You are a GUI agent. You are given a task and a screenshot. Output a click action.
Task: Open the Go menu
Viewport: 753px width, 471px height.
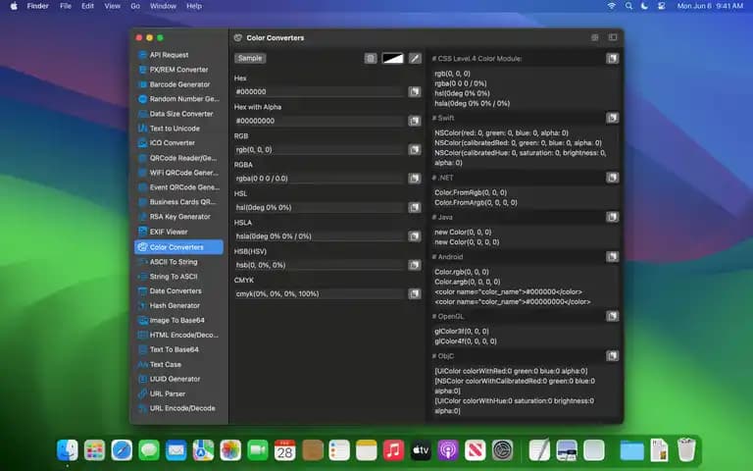[x=135, y=6]
